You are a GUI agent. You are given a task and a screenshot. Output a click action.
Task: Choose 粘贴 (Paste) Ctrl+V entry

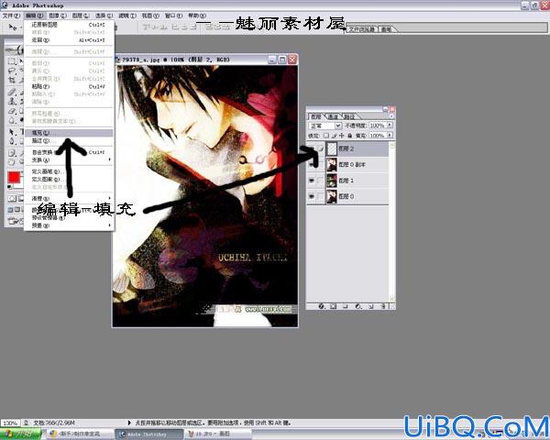[69, 86]
